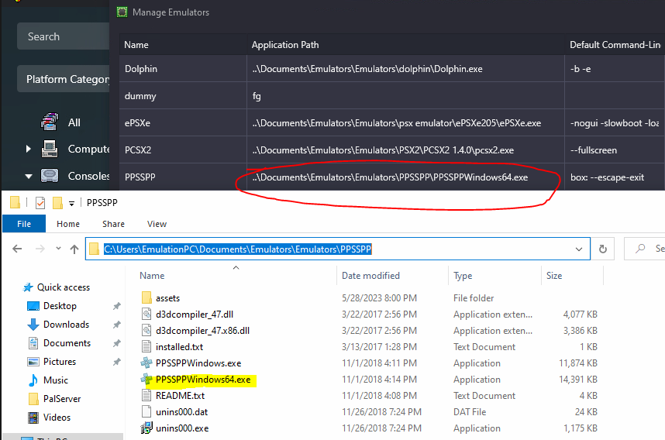Select the Dolphin emulator row name
Viewport: 665px width, 440px height.
(141, 69)
